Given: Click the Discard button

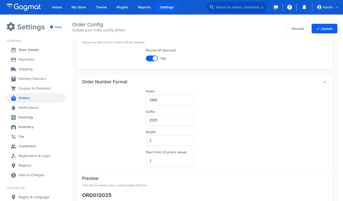Looking at the screenshot, I should point(298,29).
